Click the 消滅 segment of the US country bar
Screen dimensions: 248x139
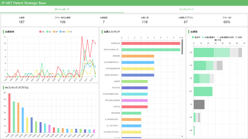[220, 65]
